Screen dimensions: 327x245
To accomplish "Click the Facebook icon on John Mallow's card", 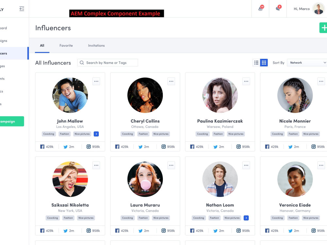I will click(43, 147).
